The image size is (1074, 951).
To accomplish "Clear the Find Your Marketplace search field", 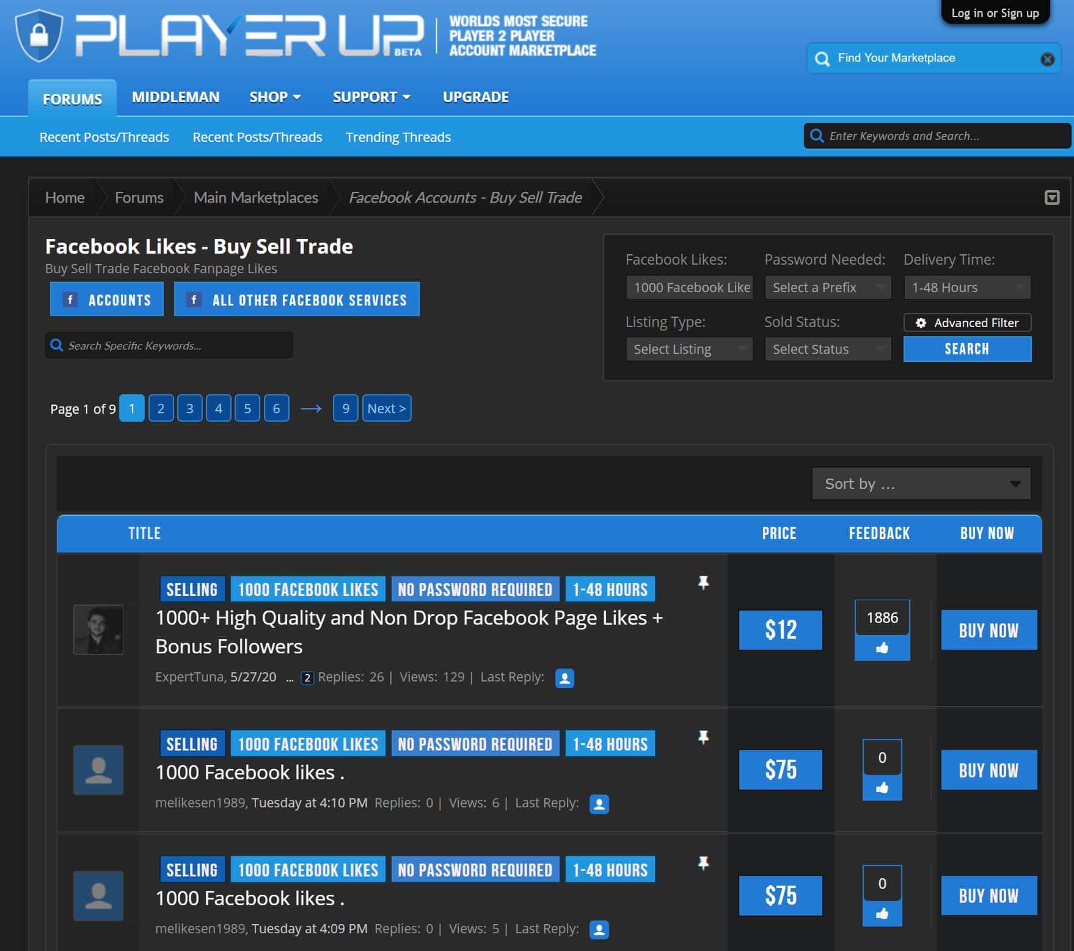I will click(x=1047, y=59).
